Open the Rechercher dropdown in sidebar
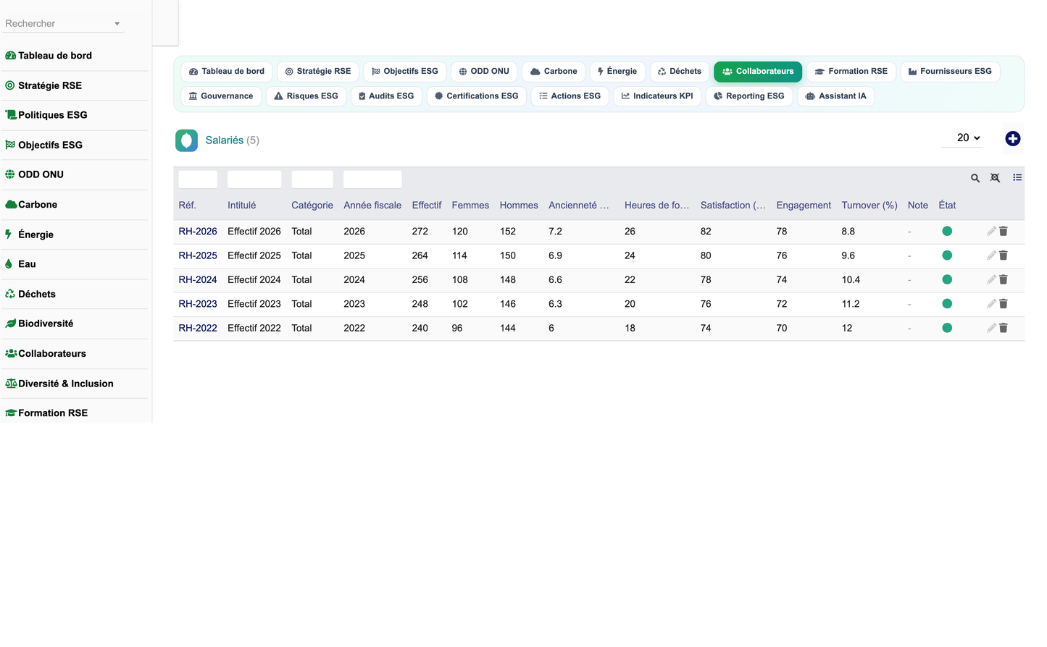1047x647 pixels. click(62, 23)
